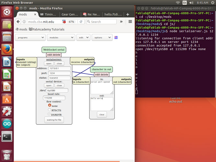Image resolution: width=216 pixels, height=162 pixels.
Task: Launch the Arduino IDE from the dock
Action: pos(7,124)
